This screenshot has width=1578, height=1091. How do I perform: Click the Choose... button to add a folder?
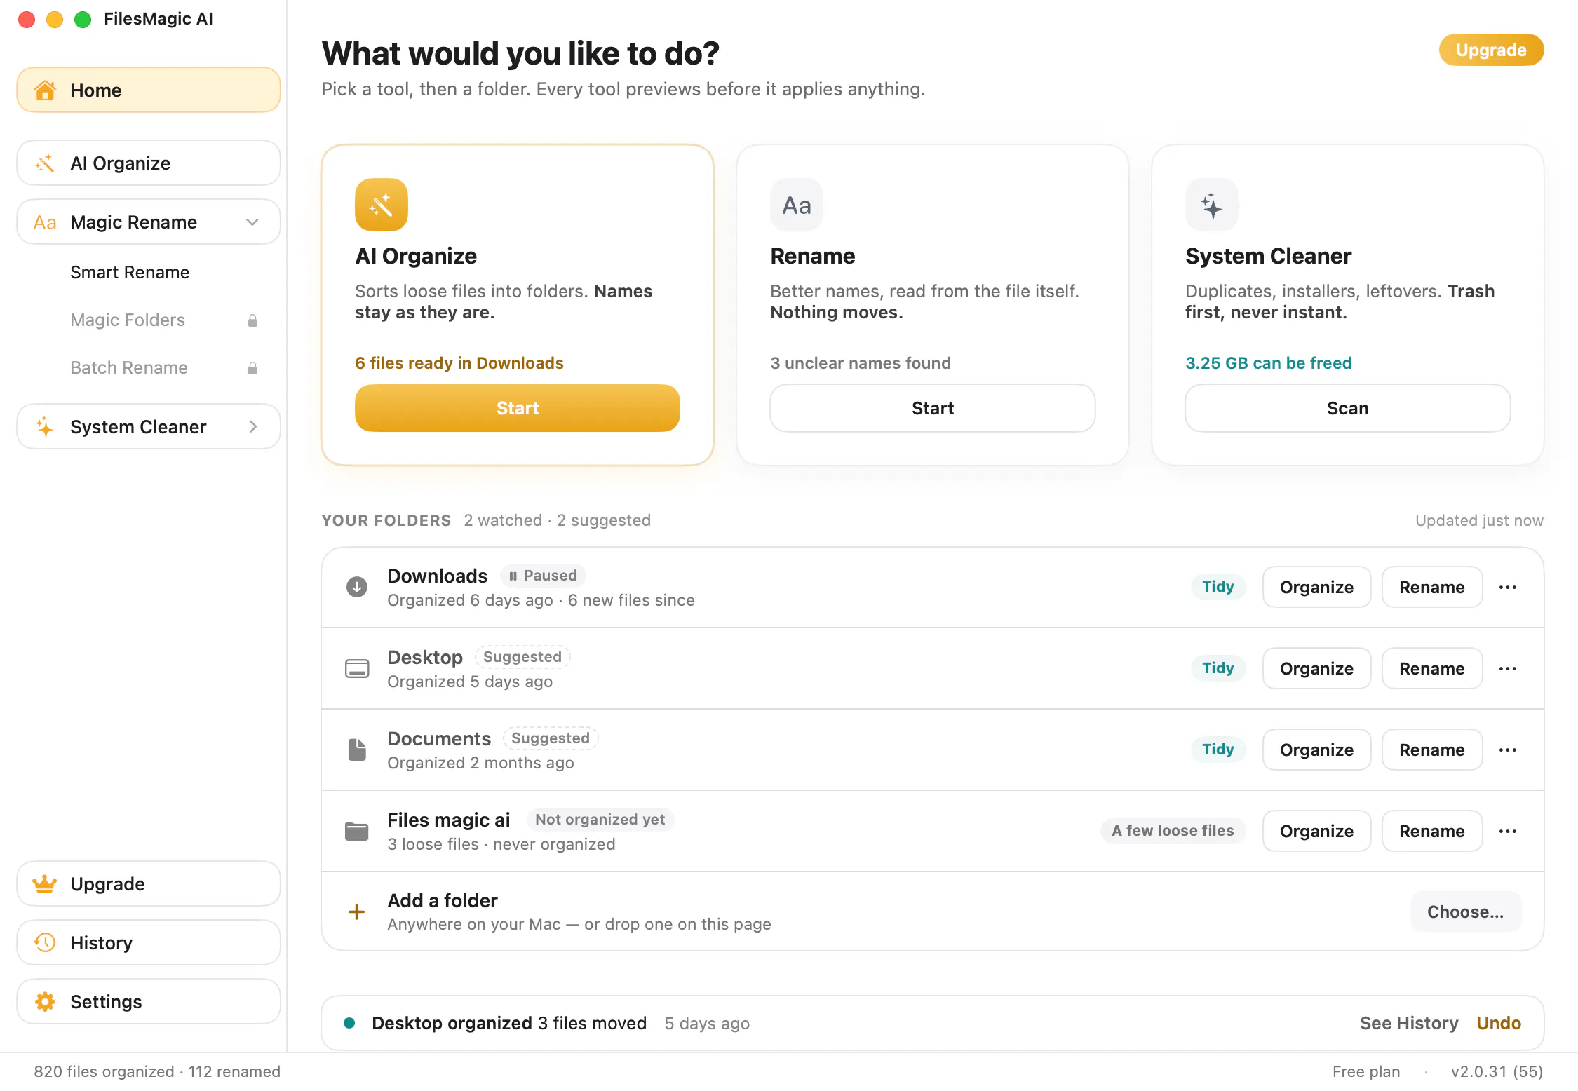(x=1466, y=912)
